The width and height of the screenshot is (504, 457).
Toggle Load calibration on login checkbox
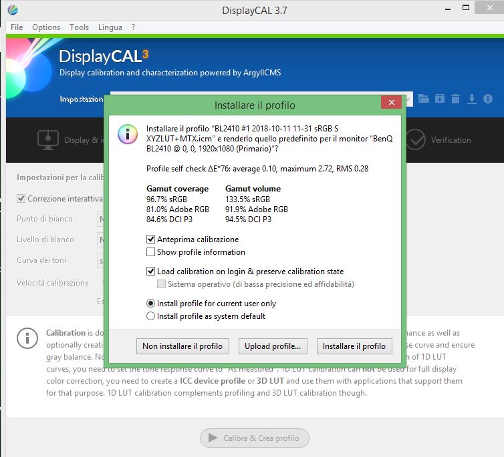pyautogui.click(x=150, y=272)
